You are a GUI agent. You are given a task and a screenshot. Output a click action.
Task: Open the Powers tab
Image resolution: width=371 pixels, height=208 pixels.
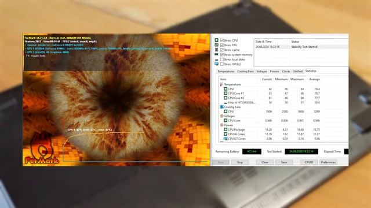[274, 71]
